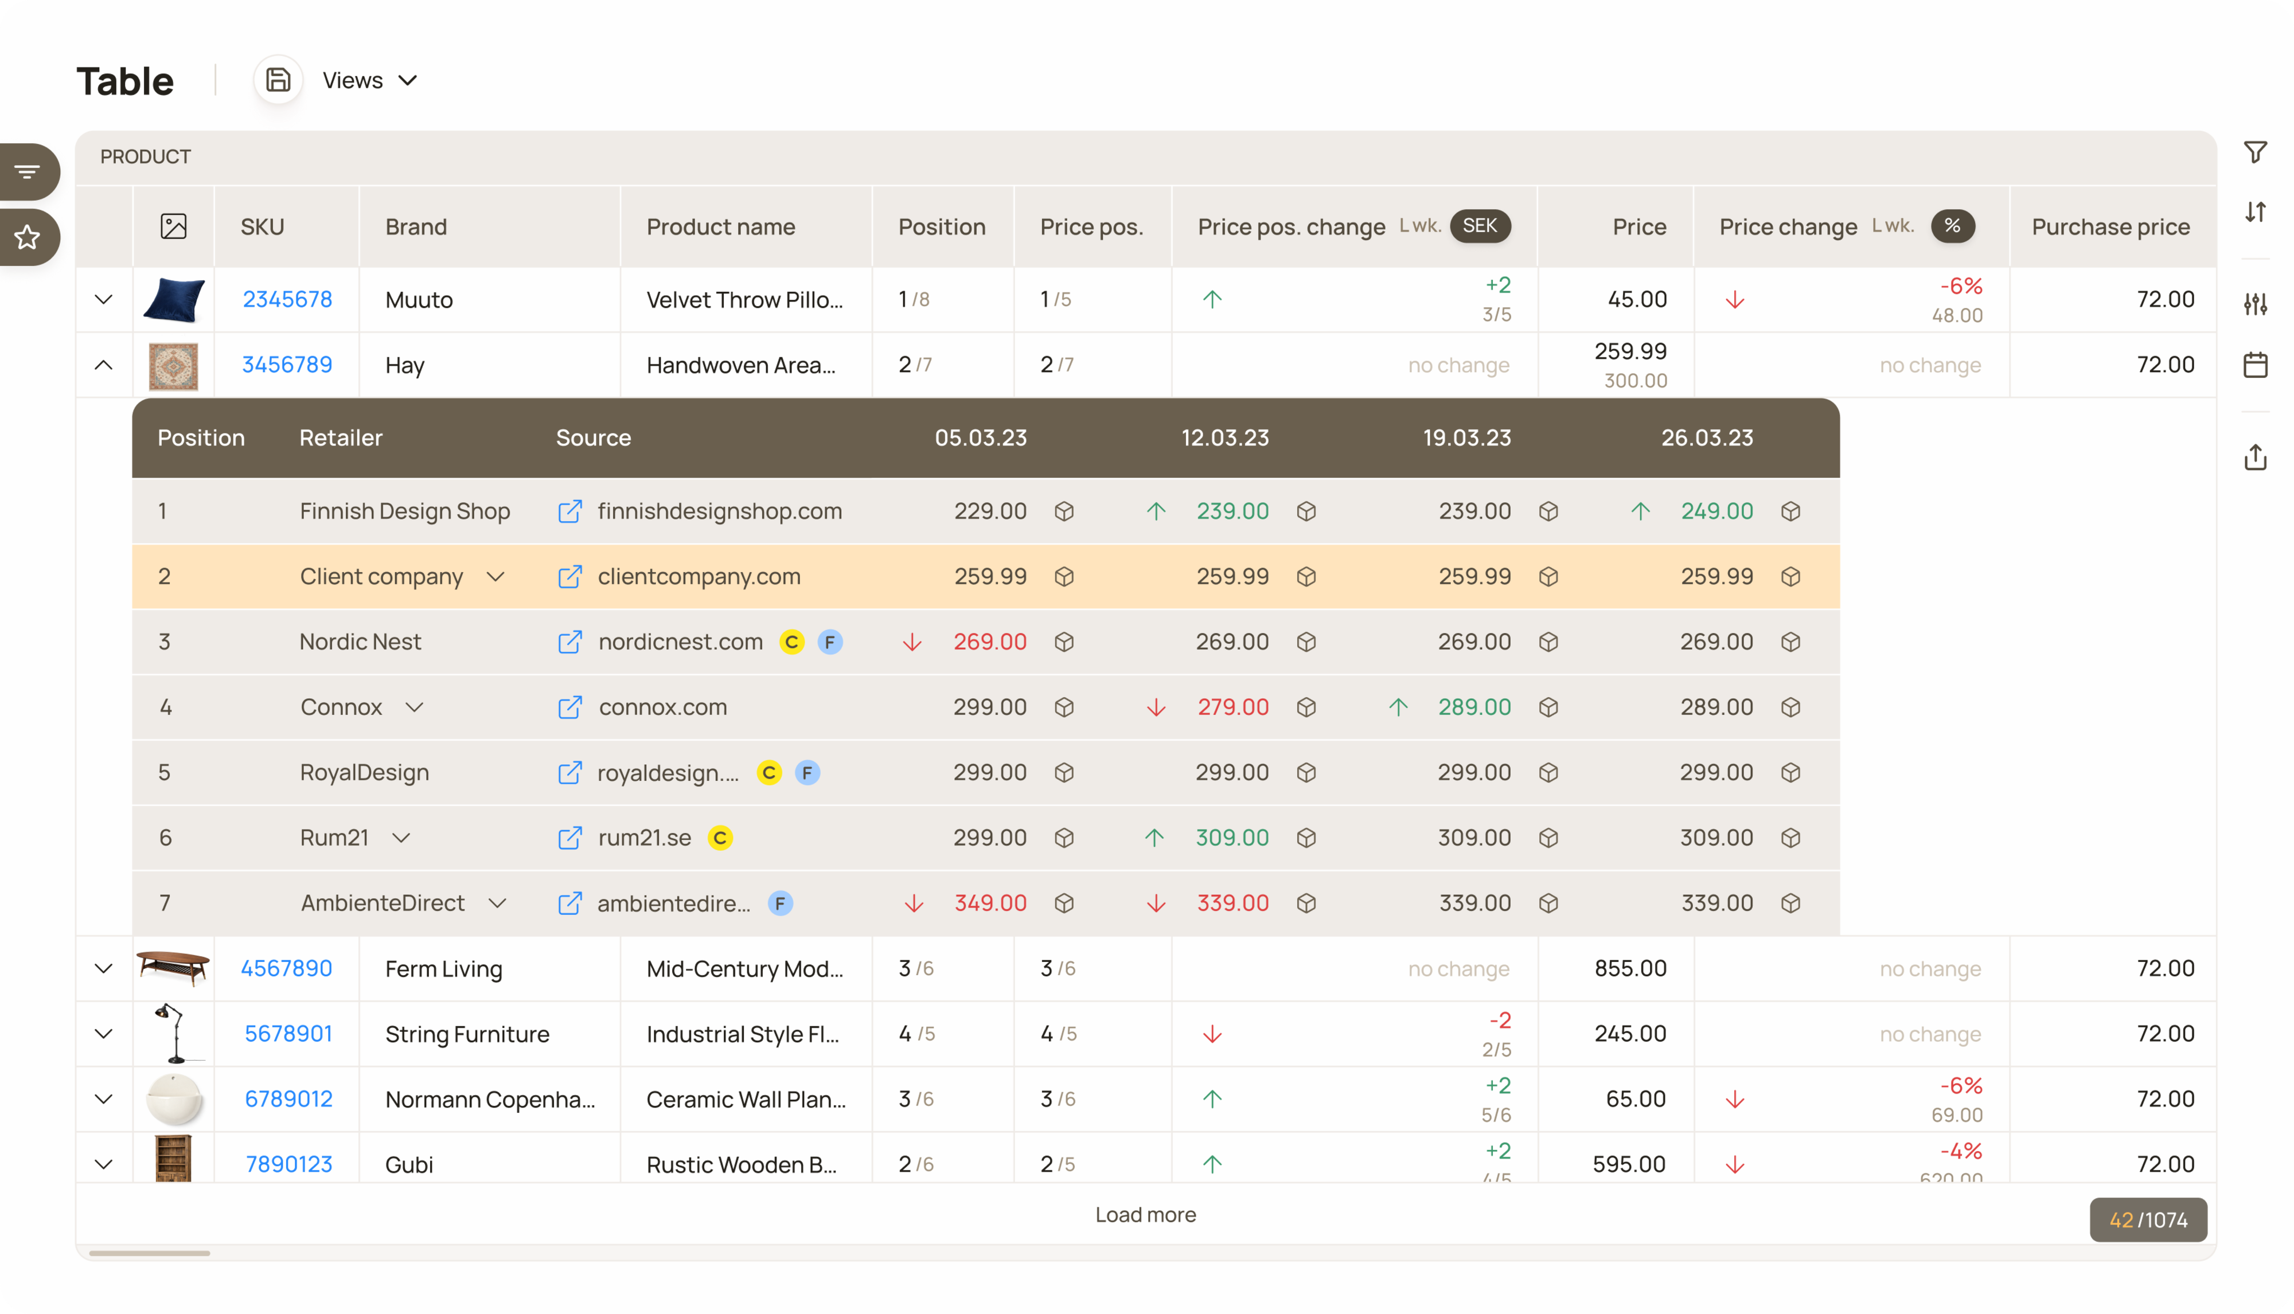Toggle the SEK unit pill
The image size is (2294, 1314).
(1480, 226)
